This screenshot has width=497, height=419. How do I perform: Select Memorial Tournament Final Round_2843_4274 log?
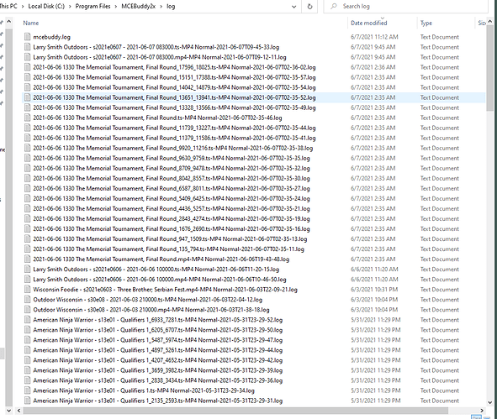(x=172, y=218)
